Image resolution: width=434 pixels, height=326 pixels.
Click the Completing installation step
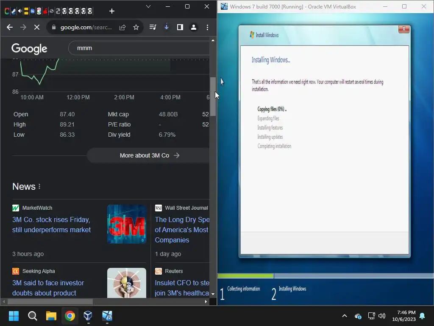[x=274, y=146]
